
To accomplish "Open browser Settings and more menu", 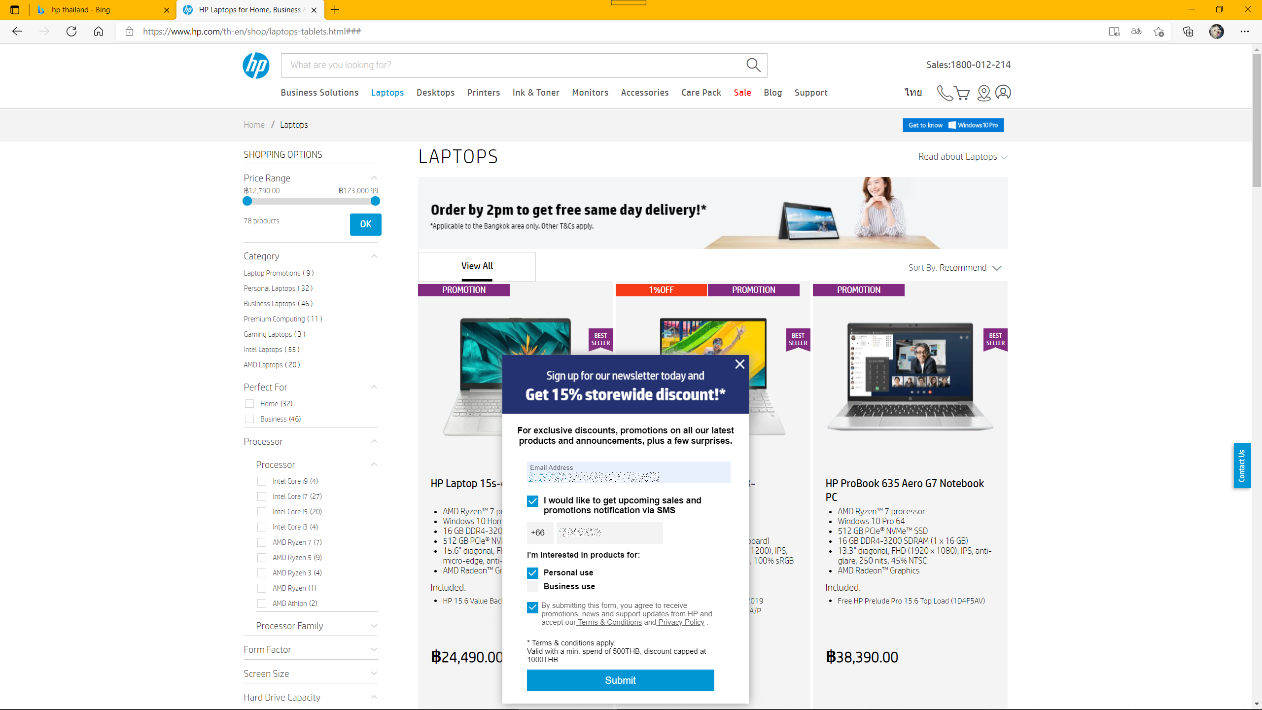I will [x=1245, y=32].
